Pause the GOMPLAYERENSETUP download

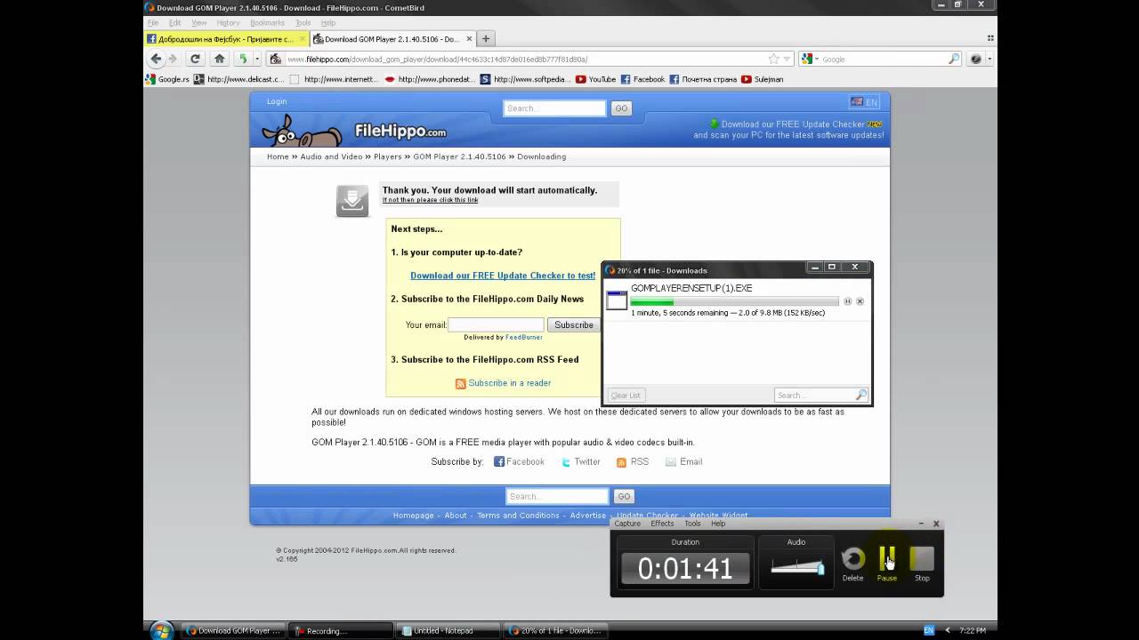click(847, 301)
